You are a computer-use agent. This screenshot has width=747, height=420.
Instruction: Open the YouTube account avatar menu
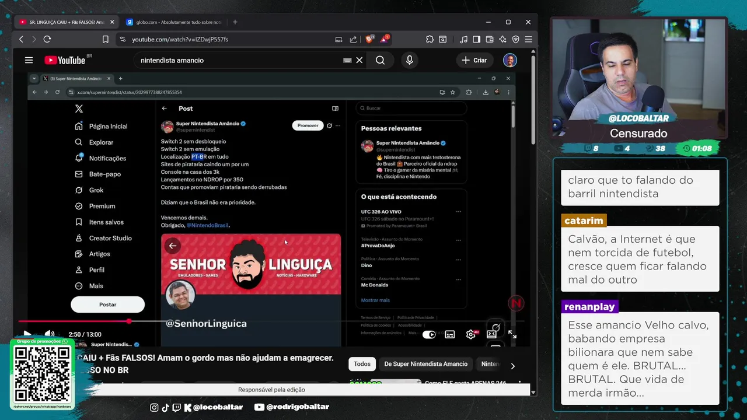tap(510, 60)
